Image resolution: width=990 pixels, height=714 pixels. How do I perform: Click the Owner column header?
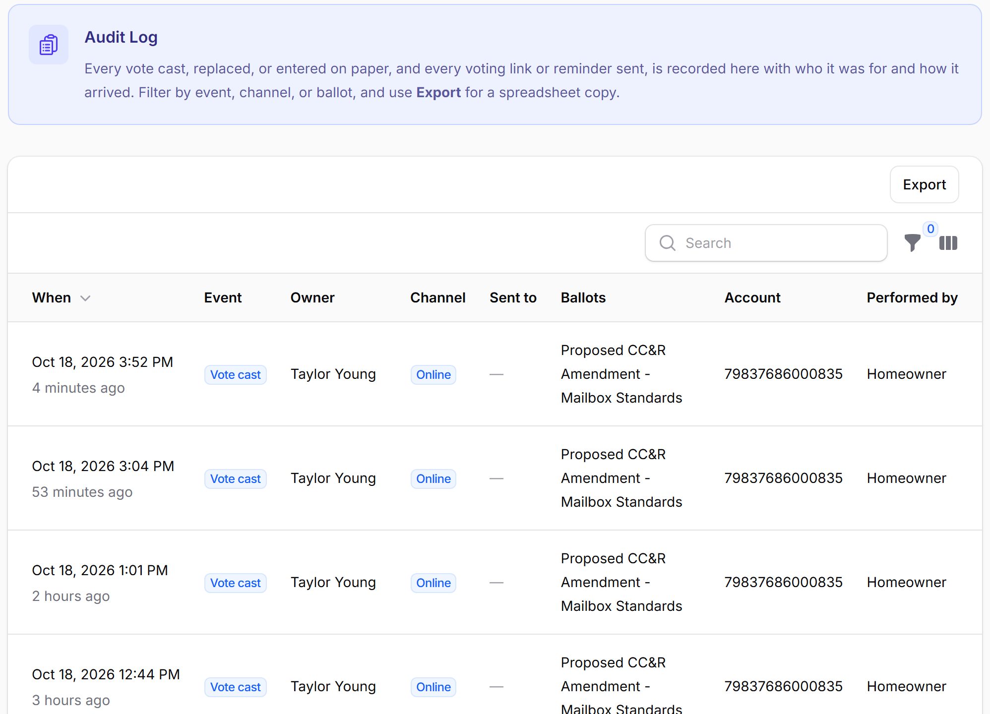pos(312,297)
